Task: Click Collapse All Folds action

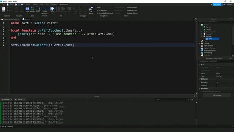Action: point(132,13)
